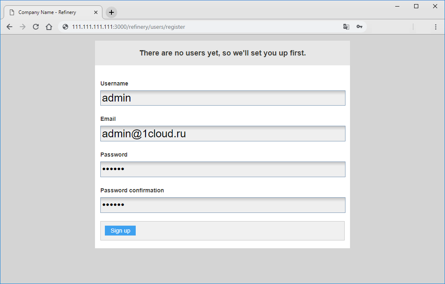Viewport: 445px width, 284px height.
Task: Click the Email input field
Action: [222, 134]
